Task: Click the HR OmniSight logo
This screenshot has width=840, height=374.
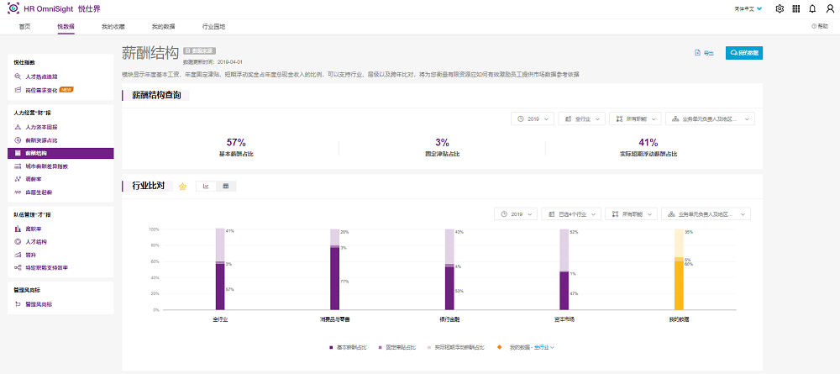Action: [13, 8]
